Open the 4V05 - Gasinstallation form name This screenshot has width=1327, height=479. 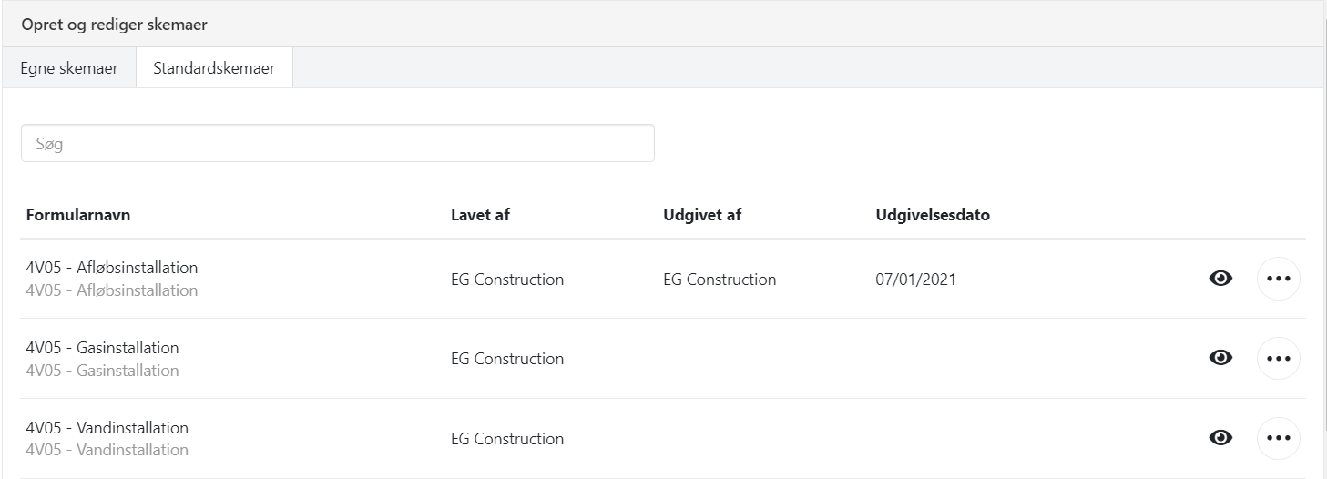[x=102, y=348]
